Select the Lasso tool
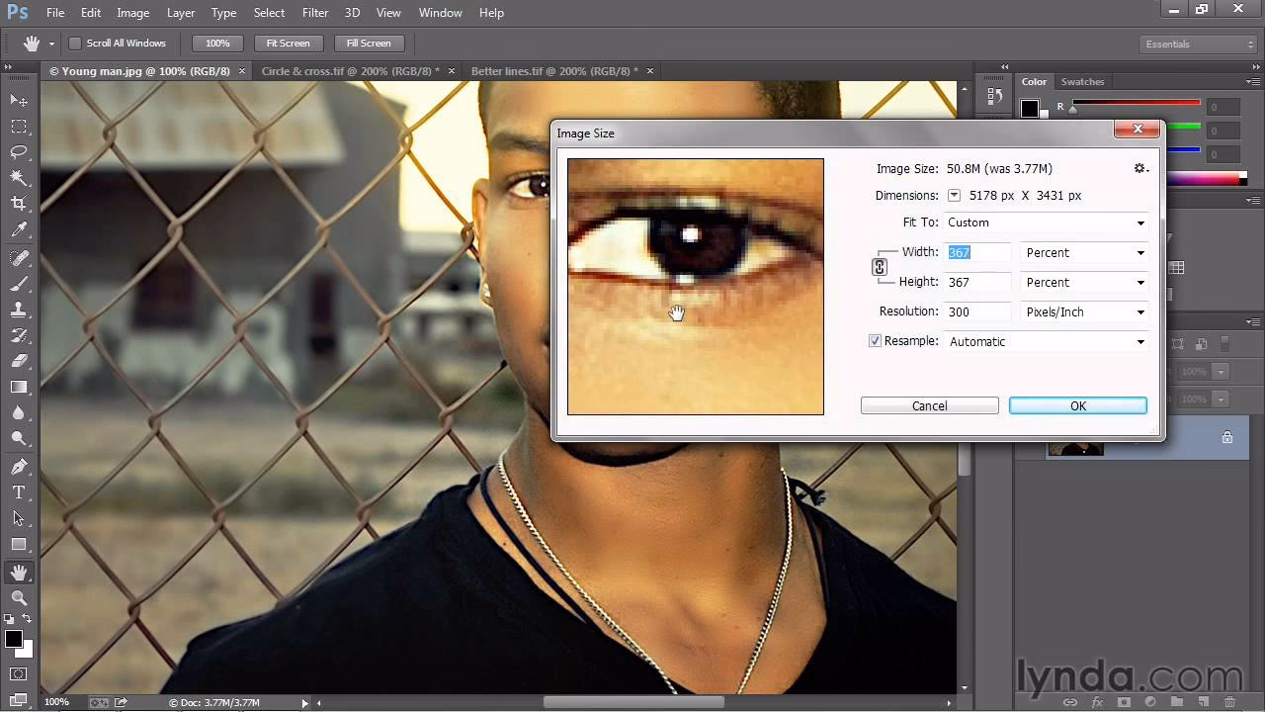Viewport: 1265px width, 712px height. 18,152
